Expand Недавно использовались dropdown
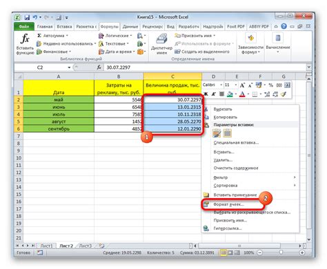Viewport: 327px width, 269px height. 95,43
